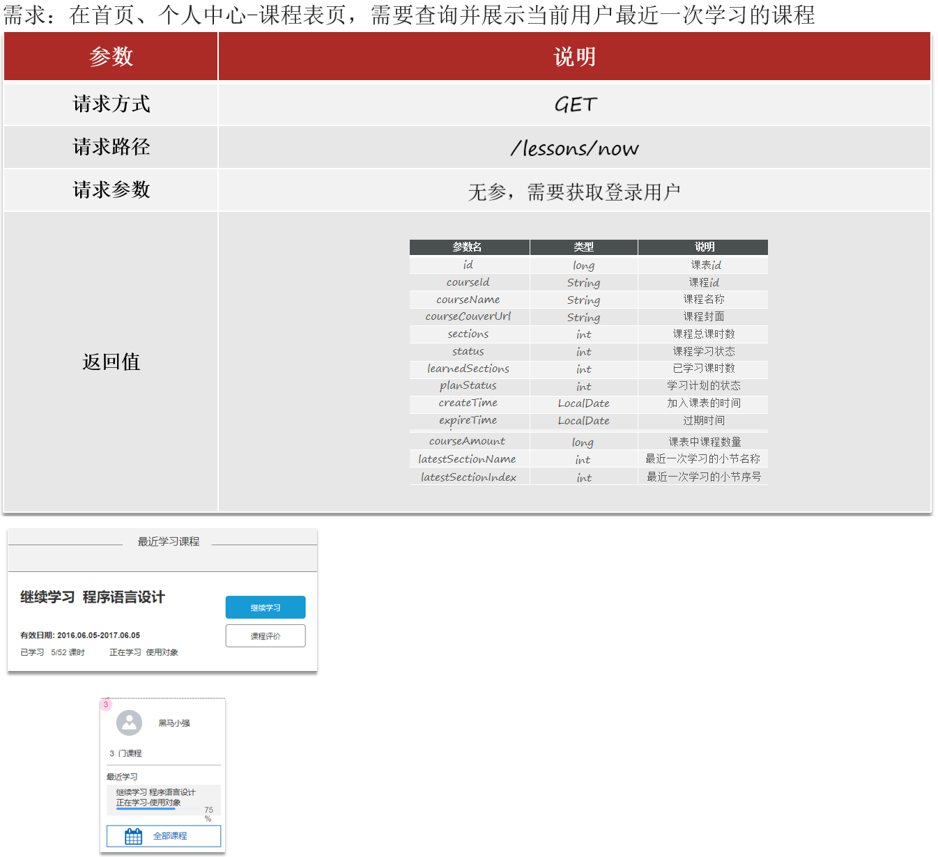This screenshot has height=857, width=938.
Task: Click the blue course progress bar
Action: point(145,809)
